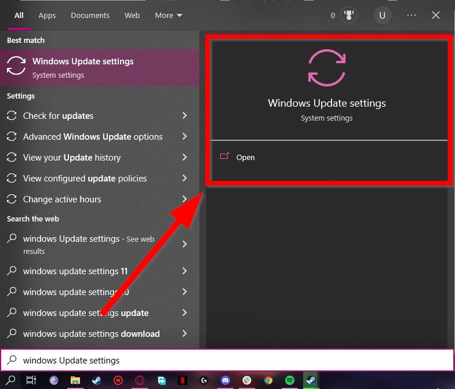Screen dimensions: 455x389
Task: Open Google Chrome from the taskbar
Action: pos(268,380)
